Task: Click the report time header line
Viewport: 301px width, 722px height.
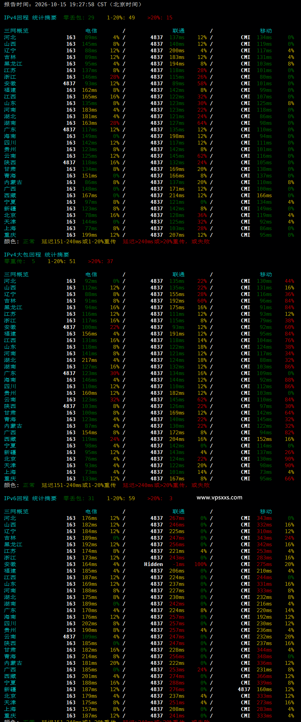Action: [x=73, y=5]
